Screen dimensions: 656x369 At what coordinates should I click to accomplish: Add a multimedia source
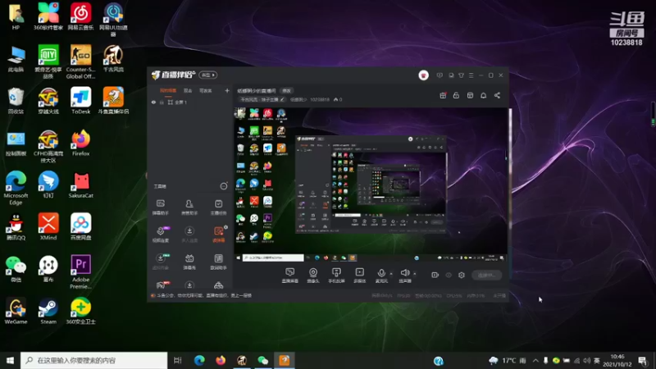(x=360, y=276)
